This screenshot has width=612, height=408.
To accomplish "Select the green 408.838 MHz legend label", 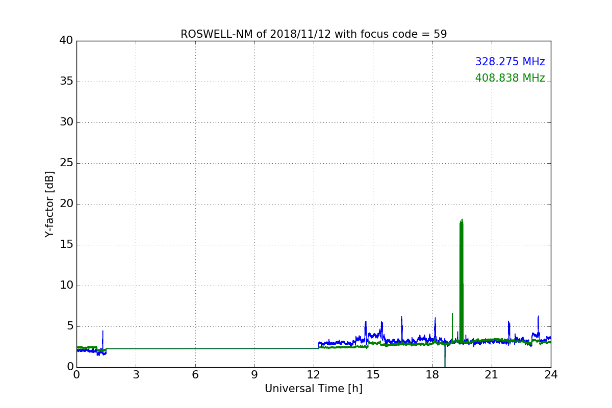I will (510, 78).
